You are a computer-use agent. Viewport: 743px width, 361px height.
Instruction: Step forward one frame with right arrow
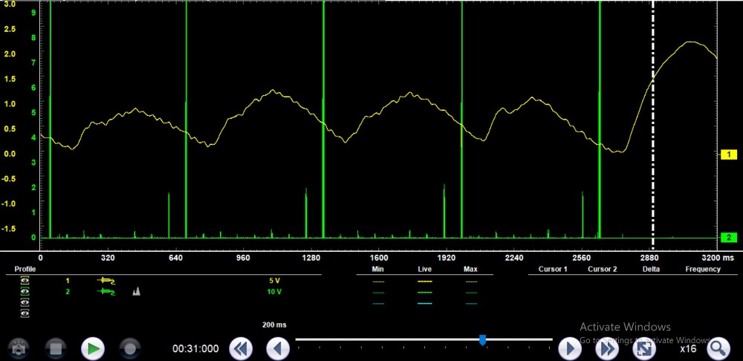click(569, 348)
